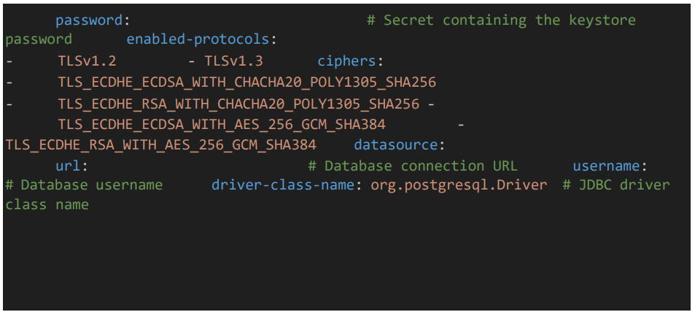The image size is (695, 312).
Task: Click the Database connection URL comment
Action: [x=413, y=166]
